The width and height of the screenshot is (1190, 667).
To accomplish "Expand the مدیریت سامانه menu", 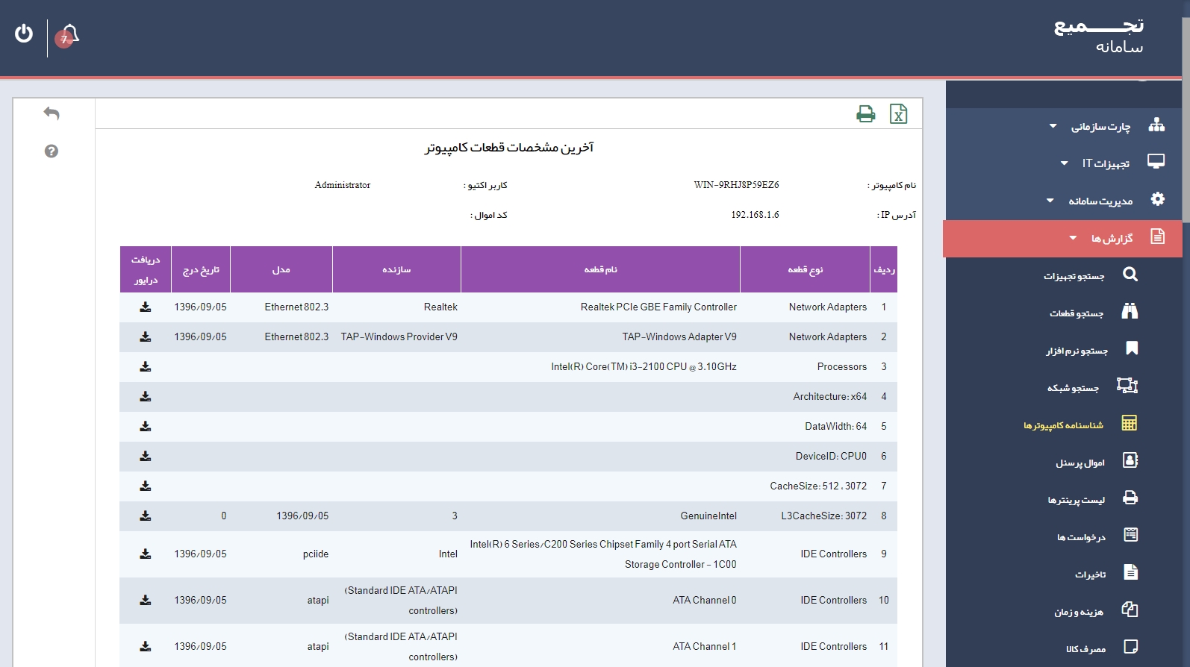I will click(x=1100, y=201).
